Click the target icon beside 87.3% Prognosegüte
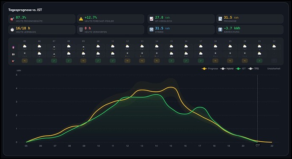The height and width of the screenshot is (159, 292). 12,19
